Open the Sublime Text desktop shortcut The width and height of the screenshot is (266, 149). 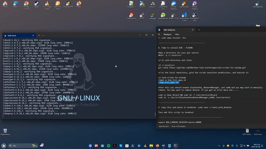tap(184, 5)
